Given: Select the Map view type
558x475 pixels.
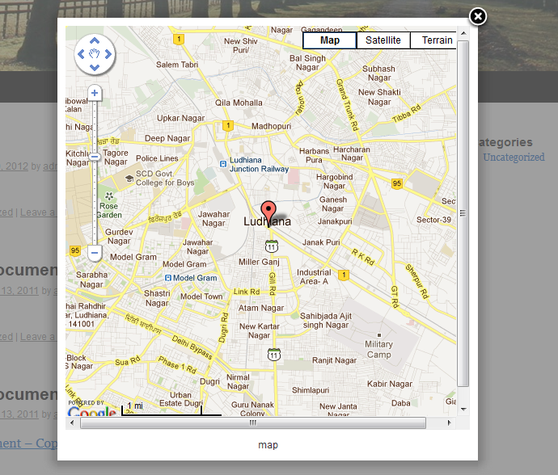Looking at the screenshot, I should click(x=330, y=40).
